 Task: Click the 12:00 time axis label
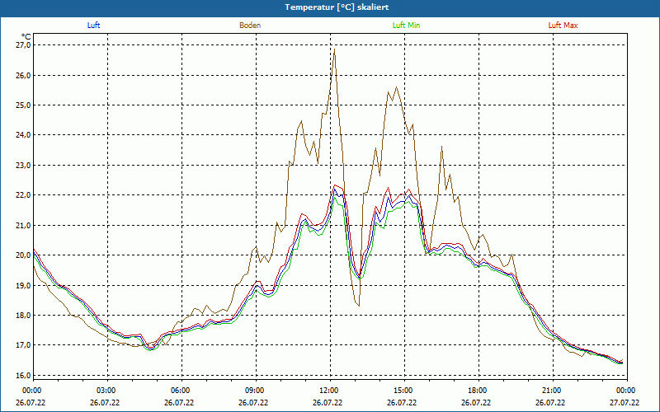(328, 391)
